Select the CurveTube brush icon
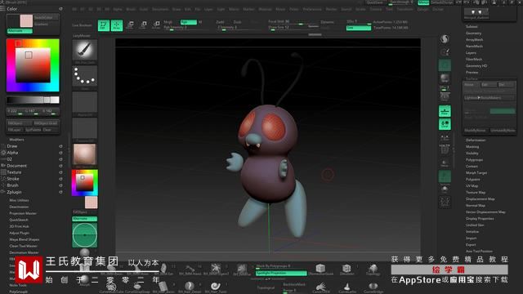This screenshot has width=523, height=294. point(321,287)
